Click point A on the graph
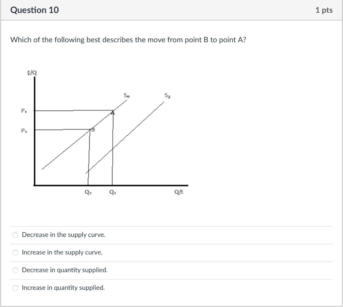Viewport: 343px width, 307px height. 113,112
